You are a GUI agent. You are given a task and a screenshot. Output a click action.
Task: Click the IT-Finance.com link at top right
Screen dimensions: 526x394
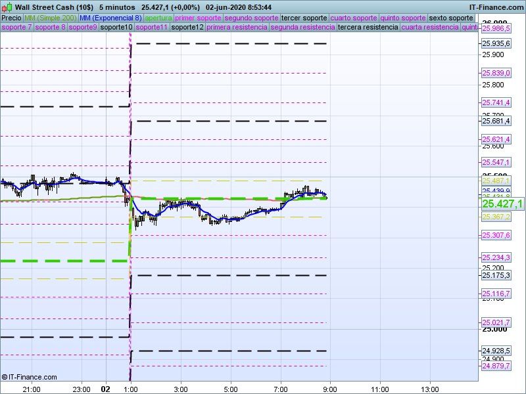point(496,7)
